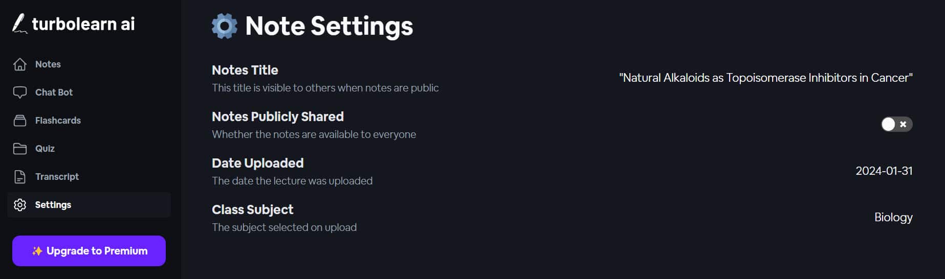Click the Quiz folder icon
Screen dimensions: 945x279
coord(20,149)
